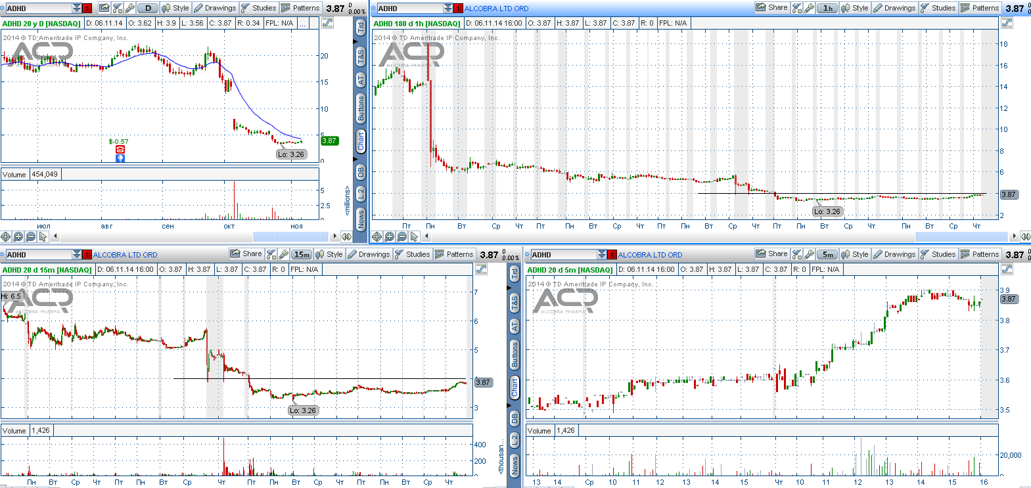Open the Studies menu on the 15m chart

(x=412, y=254)
